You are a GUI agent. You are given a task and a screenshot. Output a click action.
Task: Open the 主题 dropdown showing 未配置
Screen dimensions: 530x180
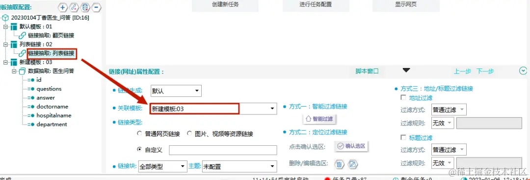click(239, 166)
